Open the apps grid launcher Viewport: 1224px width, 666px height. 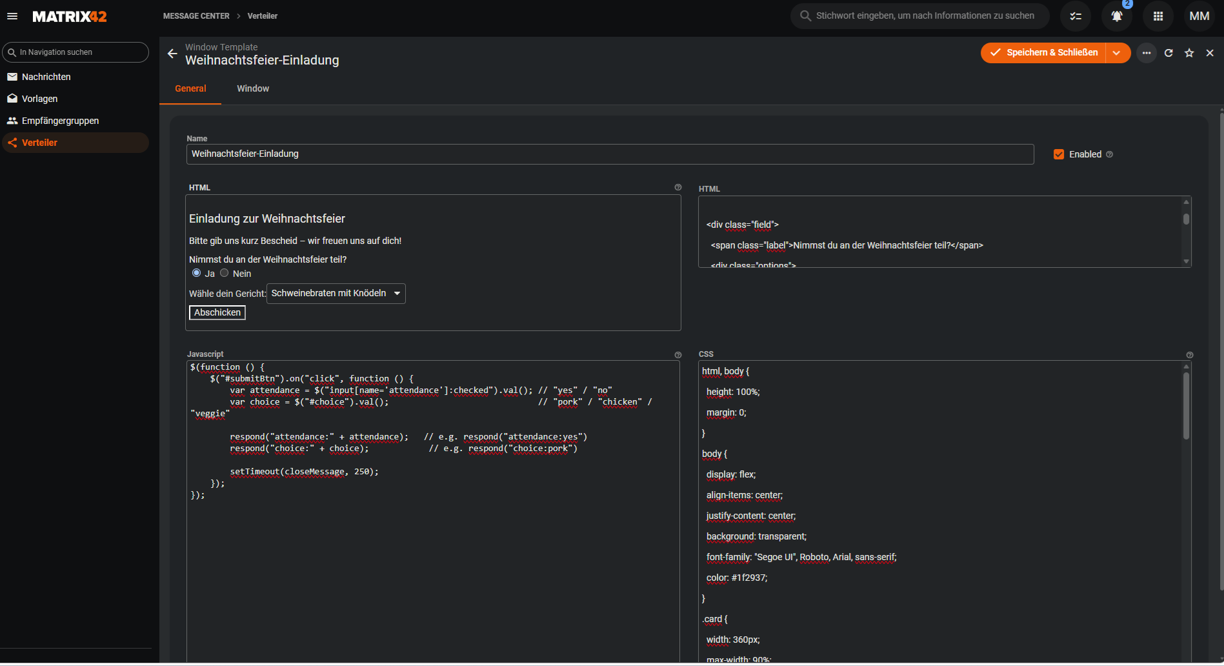point(1158,16)
